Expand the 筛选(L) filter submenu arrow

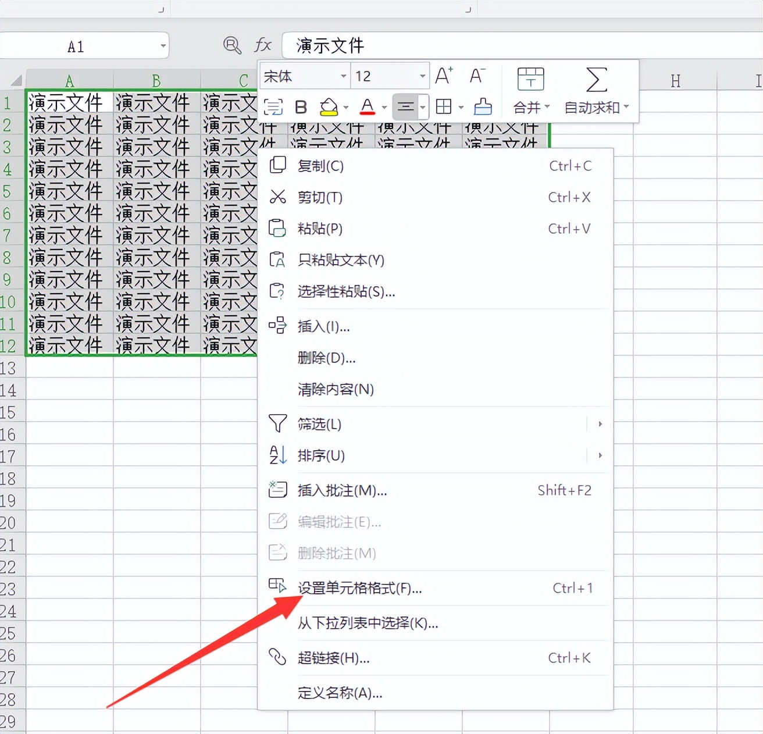coord(600,424)
